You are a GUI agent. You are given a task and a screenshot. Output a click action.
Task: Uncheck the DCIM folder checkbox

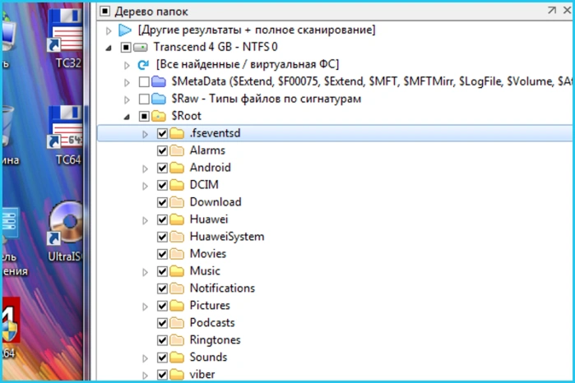[162, 185]
